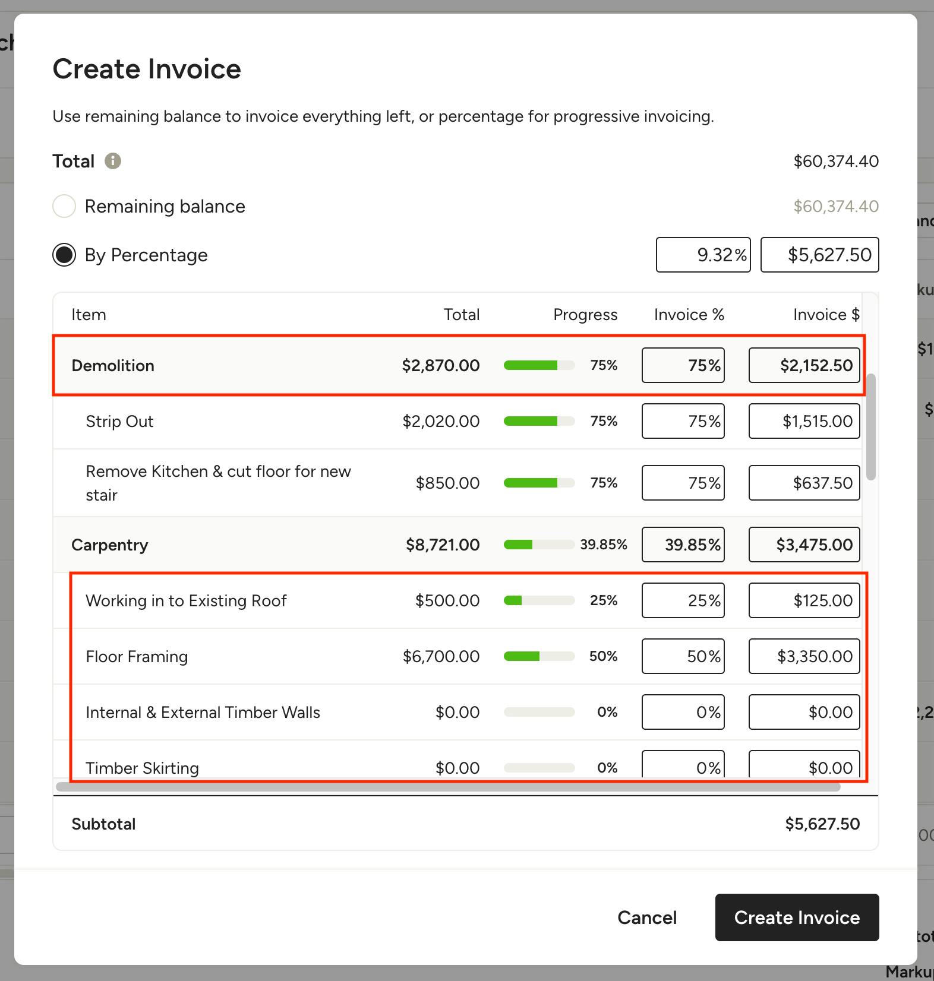The width and height of the screenshot is (934, 981).
Task: Click the Total amount $60,374.40
Action: 836,161
